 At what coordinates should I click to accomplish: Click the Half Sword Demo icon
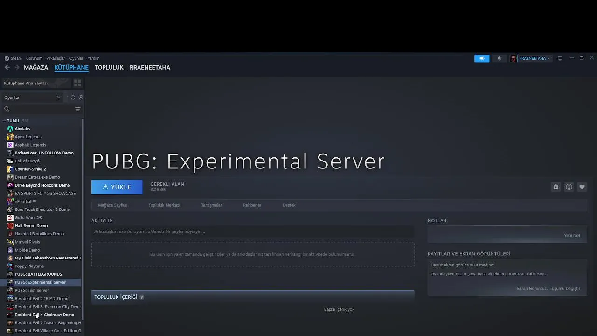click(10, 226)
